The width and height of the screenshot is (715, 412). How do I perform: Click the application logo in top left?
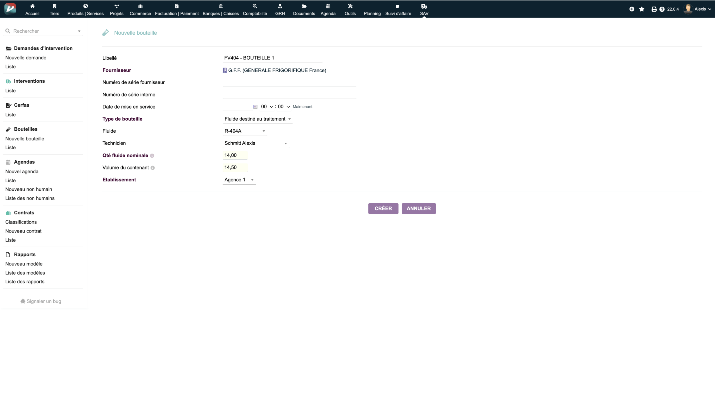10,8
